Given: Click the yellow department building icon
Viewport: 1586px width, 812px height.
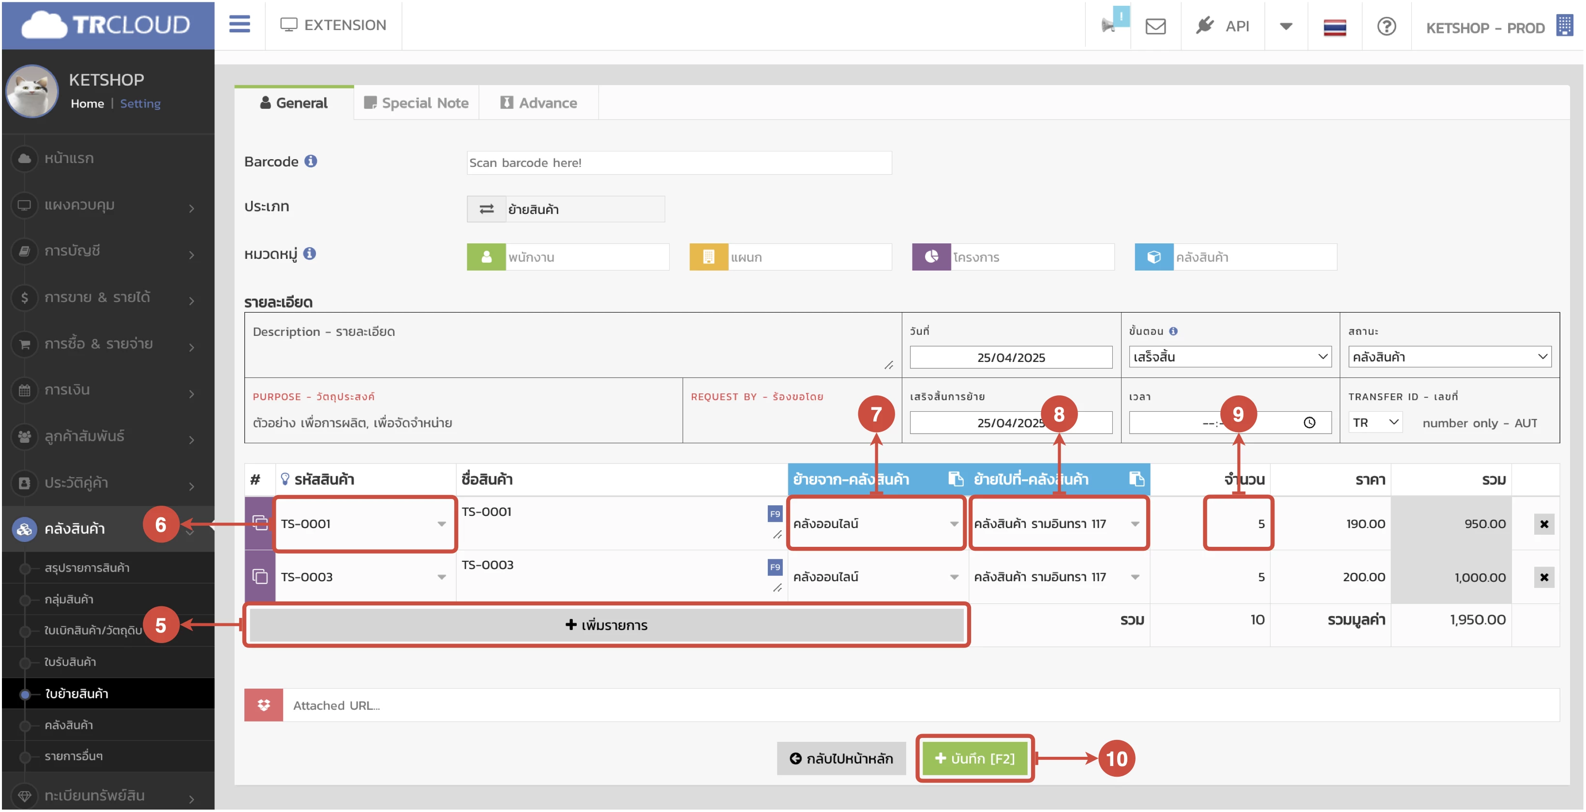Looking at the screenshot, I should (x=708, y=256).
